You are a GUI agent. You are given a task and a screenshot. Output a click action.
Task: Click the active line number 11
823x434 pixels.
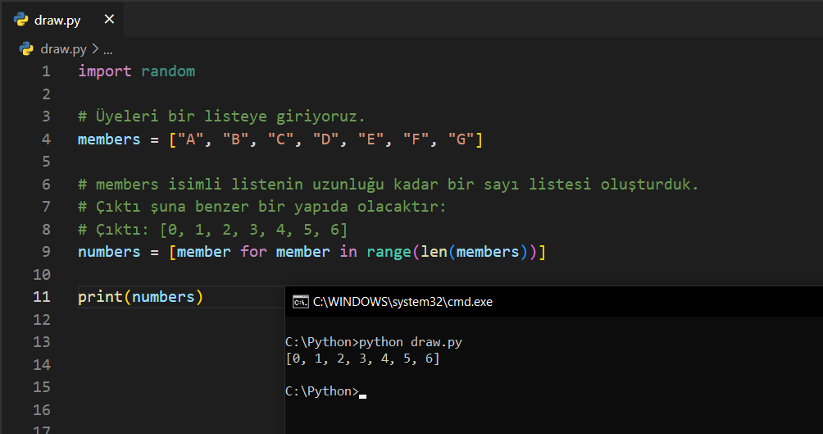pyautogui.click(x=42, y=297)
